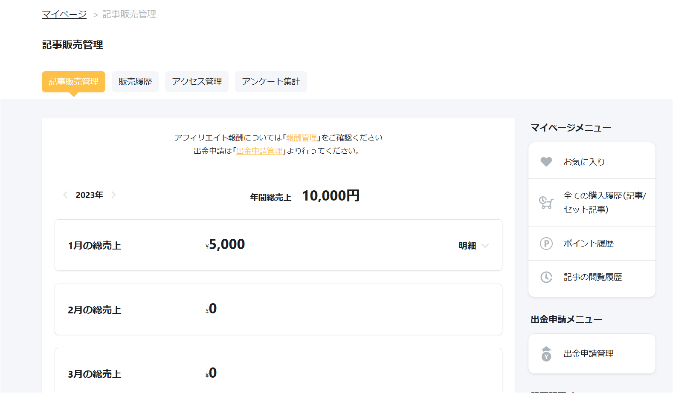Click the 出金申請メニュー heading
Image resolution: width=673 pixels, height=393 pixels.
click(566, 320)
